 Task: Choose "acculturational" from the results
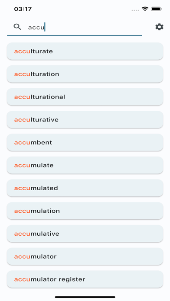(x=85, y=97)
